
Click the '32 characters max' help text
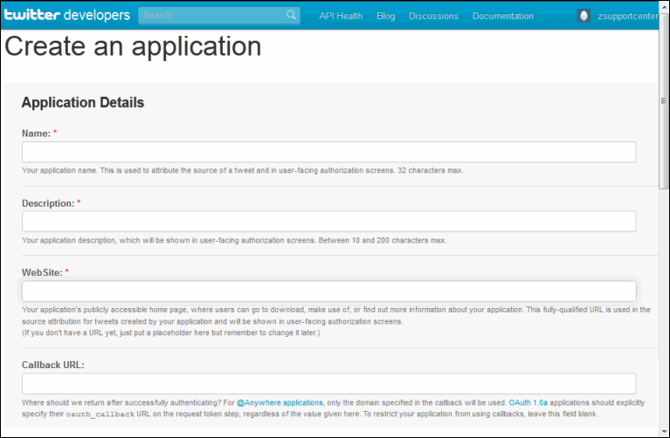tap(431, 170)
